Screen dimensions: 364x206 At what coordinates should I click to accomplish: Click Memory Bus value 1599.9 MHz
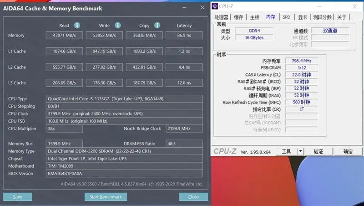pos(64,144)
